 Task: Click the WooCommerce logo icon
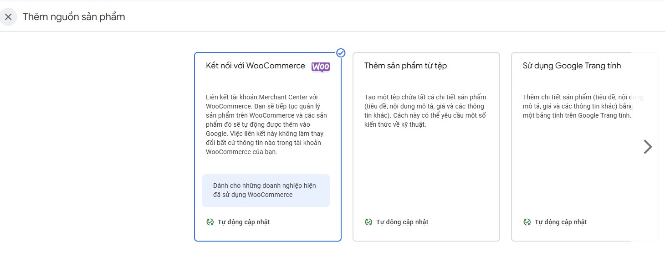(x=321, y=67)
